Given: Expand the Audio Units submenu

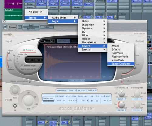Looking at the screenshot, I should (x=63, y=18).
